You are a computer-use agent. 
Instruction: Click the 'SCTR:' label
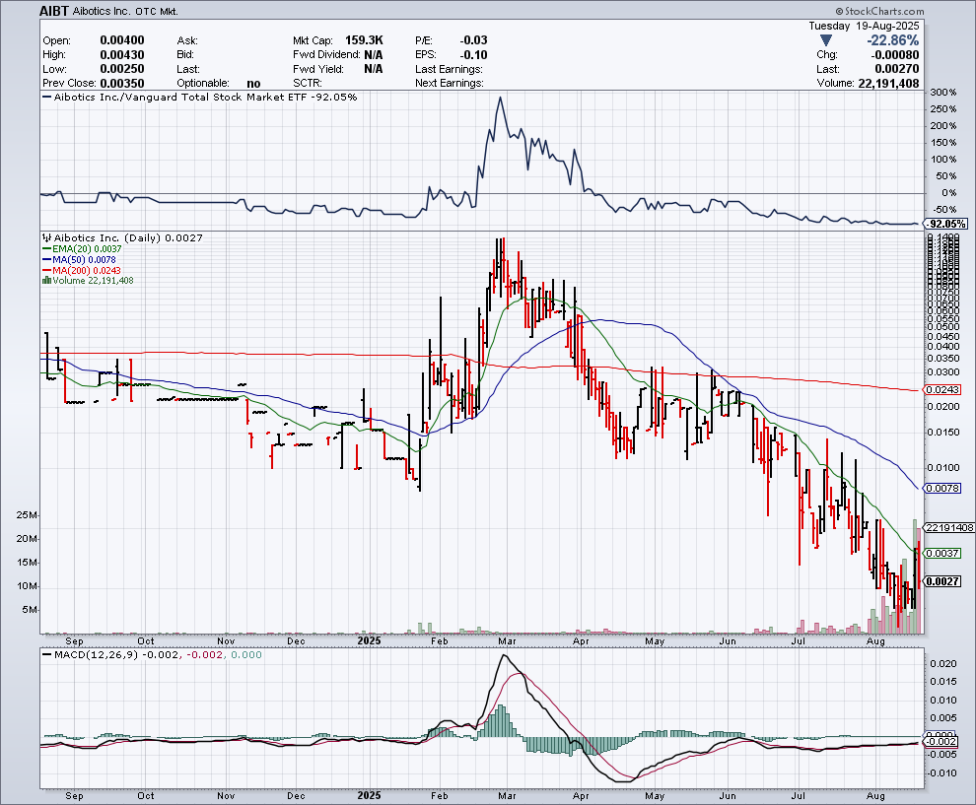coord(308,84)
